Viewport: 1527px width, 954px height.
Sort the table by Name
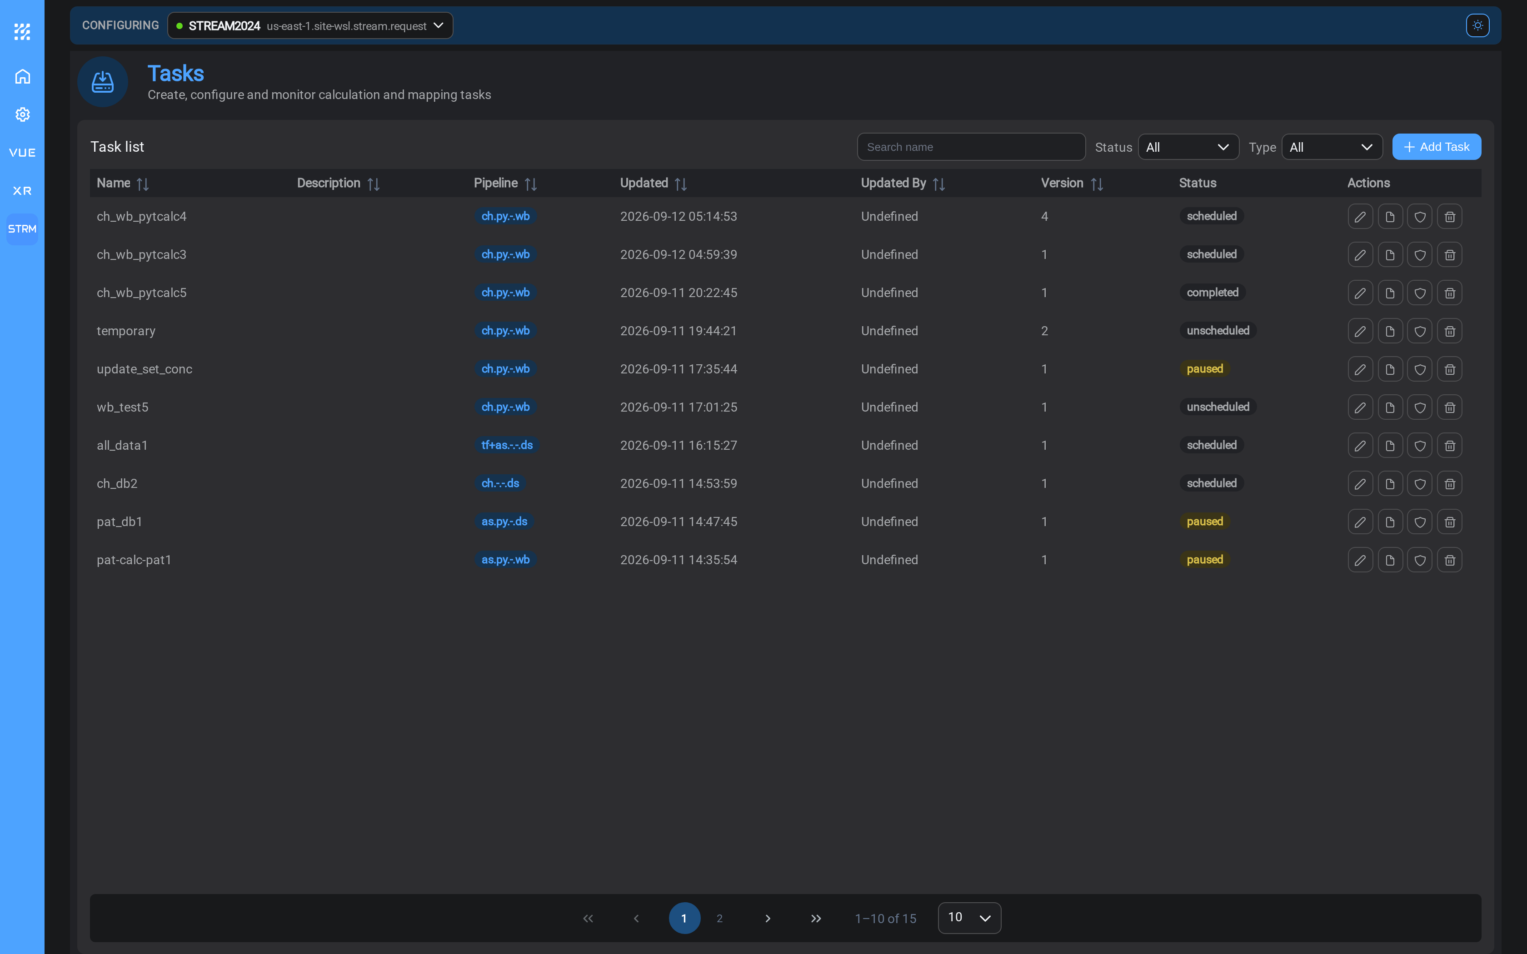143,184
